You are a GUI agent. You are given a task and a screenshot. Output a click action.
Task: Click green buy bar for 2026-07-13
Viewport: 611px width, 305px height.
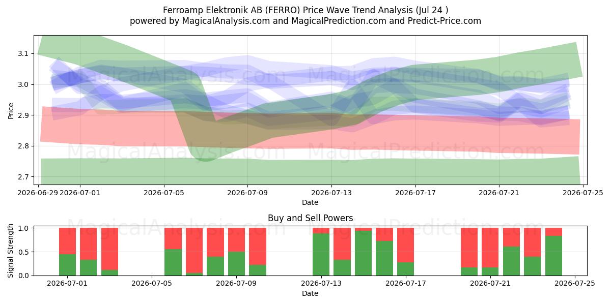(321, 254)
